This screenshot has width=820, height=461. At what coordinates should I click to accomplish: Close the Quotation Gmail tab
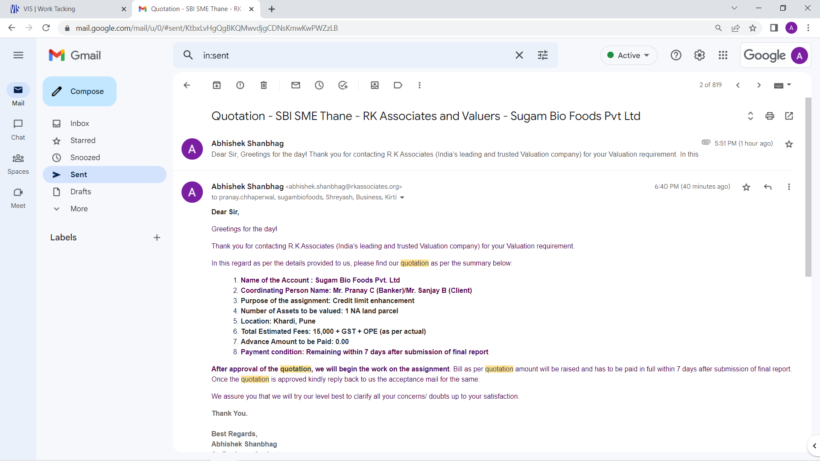click(251, 9)
